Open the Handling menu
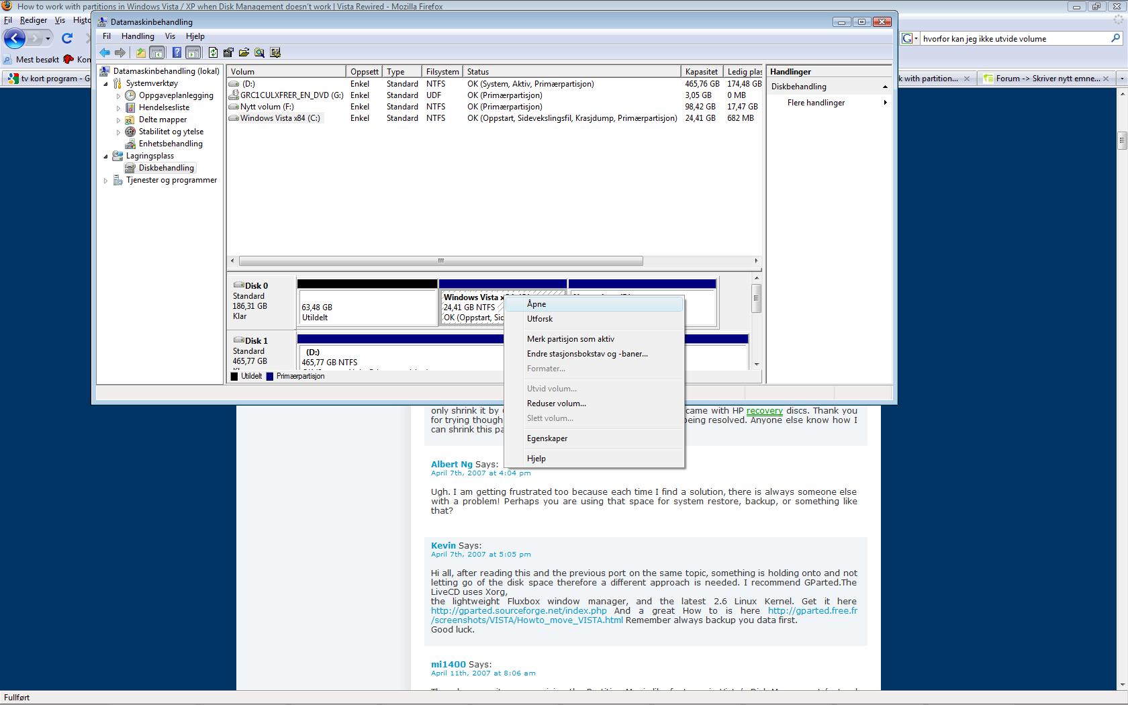Screen dimensions: 1128x705 click(138, 36)
